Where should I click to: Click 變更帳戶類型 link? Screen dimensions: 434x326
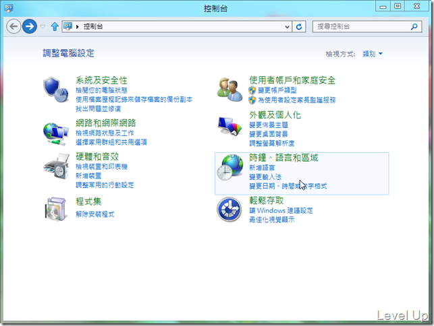(277, 90)
